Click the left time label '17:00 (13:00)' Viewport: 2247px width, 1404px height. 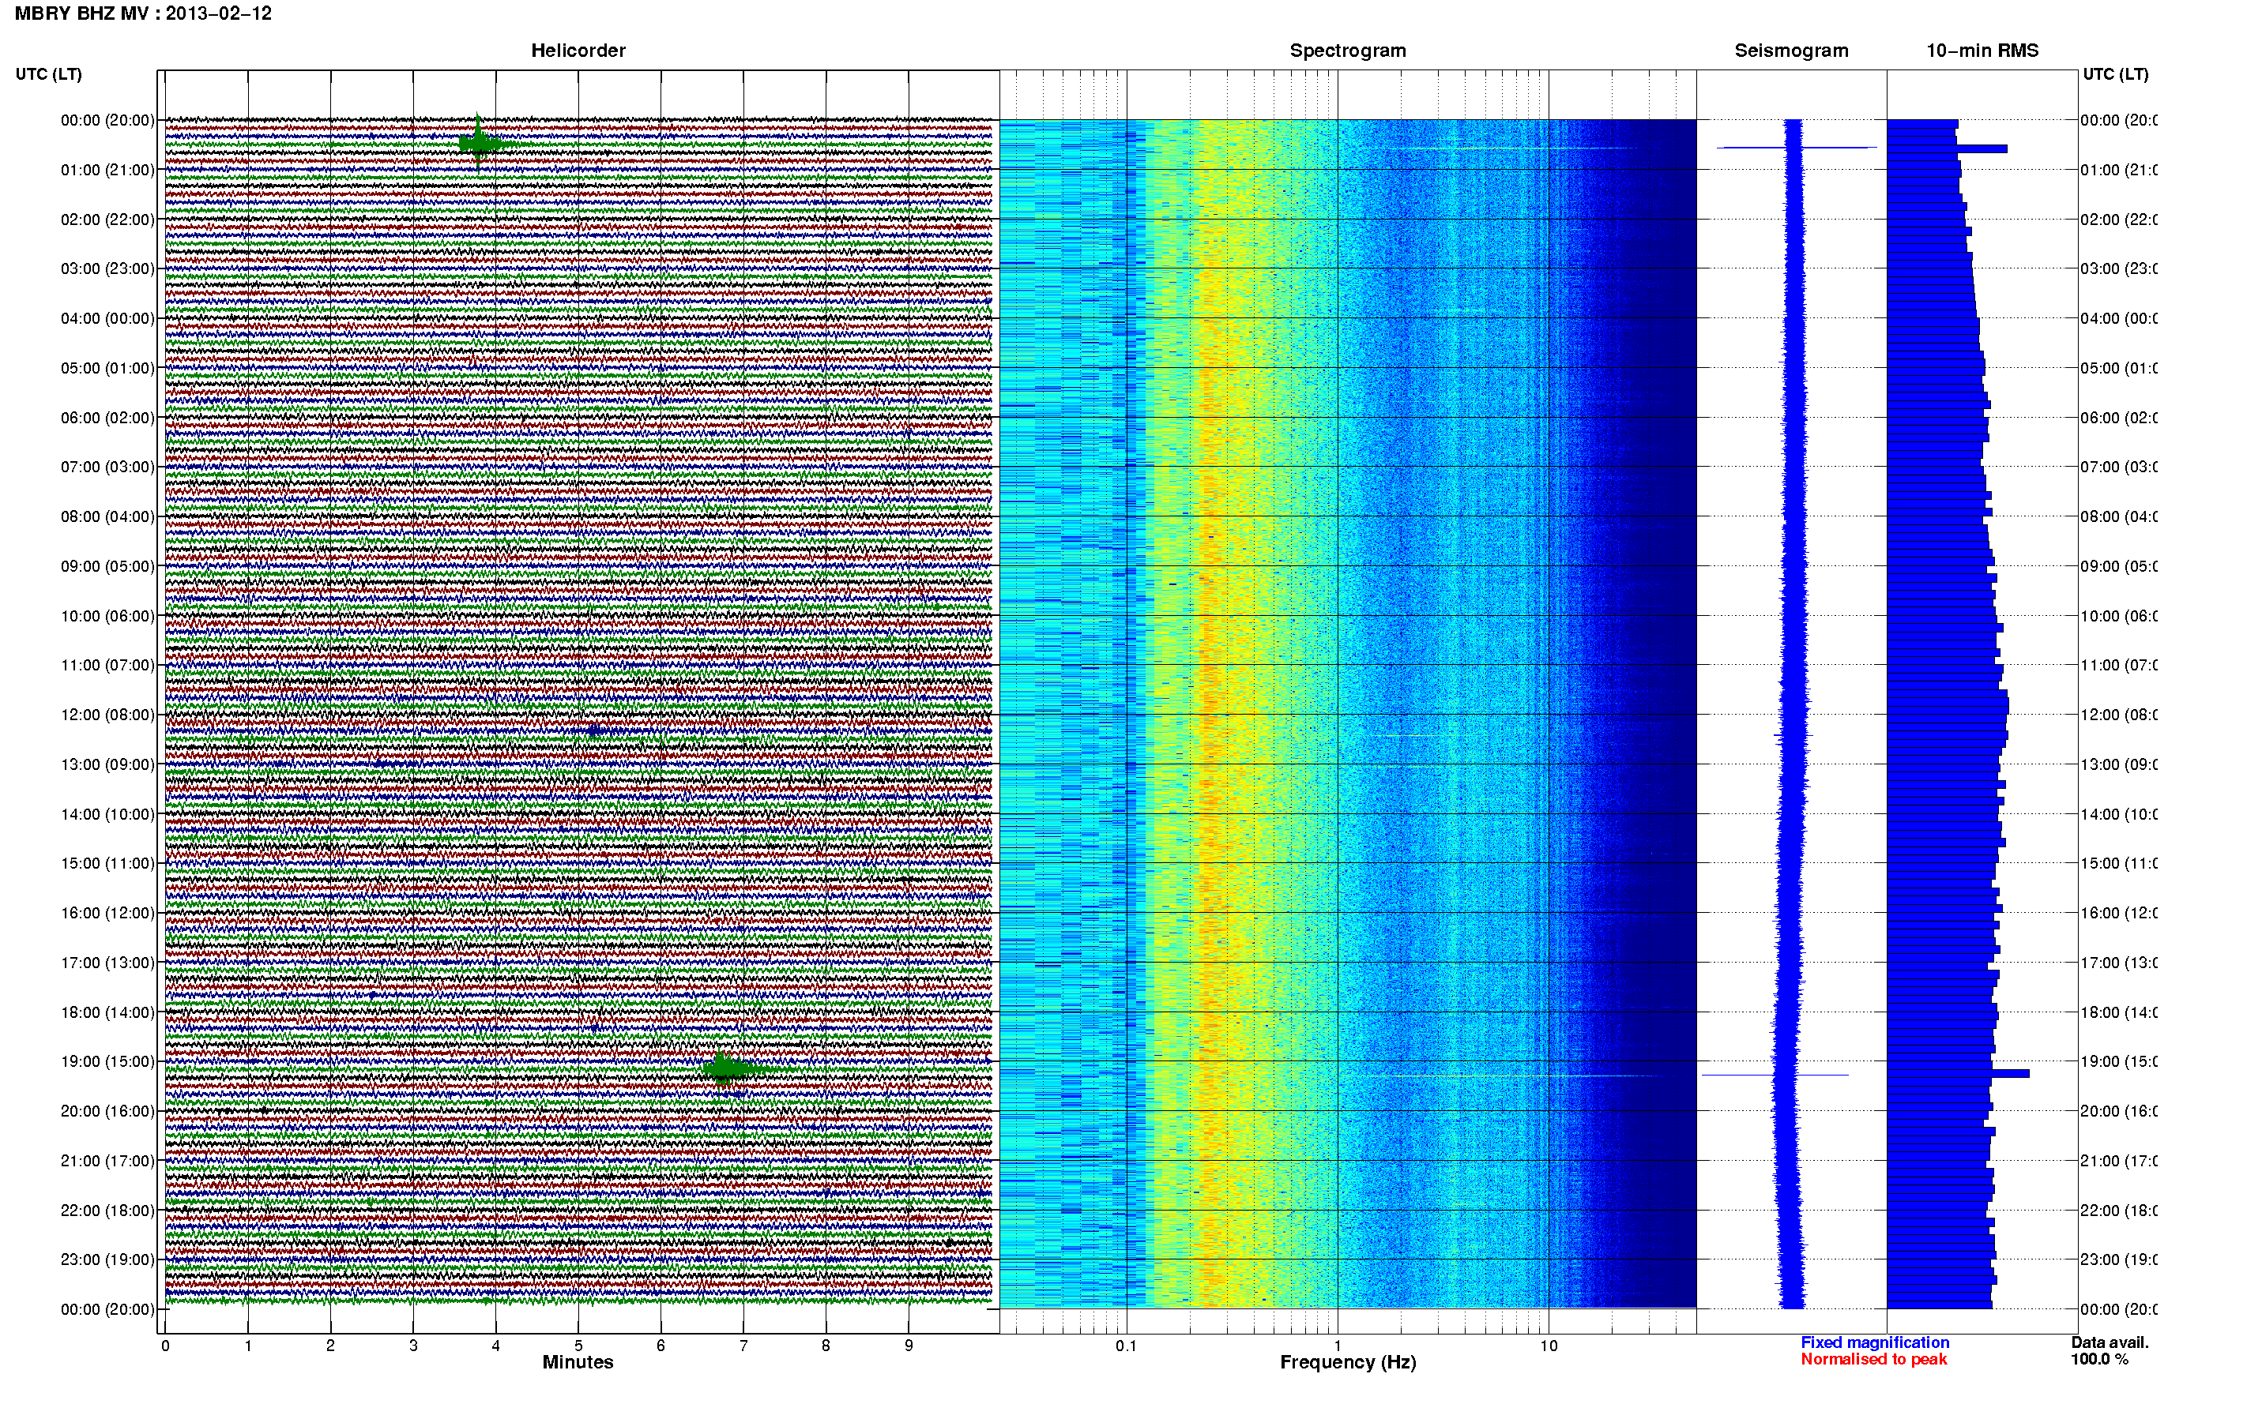tap(107, 963)
